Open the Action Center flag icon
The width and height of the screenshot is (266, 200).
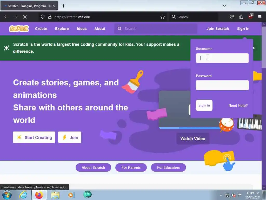coord(240,195)
